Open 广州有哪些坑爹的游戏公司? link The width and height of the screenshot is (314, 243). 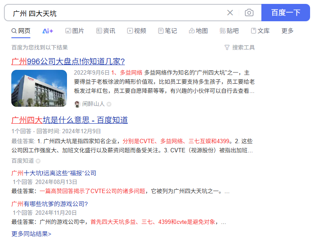50,204
